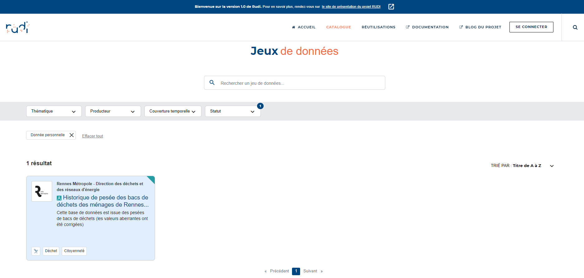Go to Accueil in navigation
The height and width of the screenshot is (278, 584).
coord(304,27)
